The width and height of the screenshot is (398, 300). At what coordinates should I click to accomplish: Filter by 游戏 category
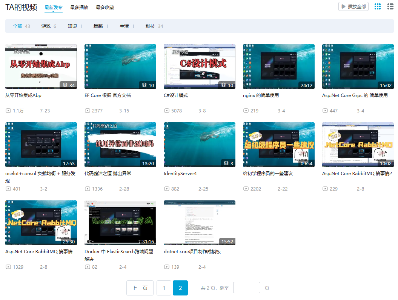tap(49, 26)
